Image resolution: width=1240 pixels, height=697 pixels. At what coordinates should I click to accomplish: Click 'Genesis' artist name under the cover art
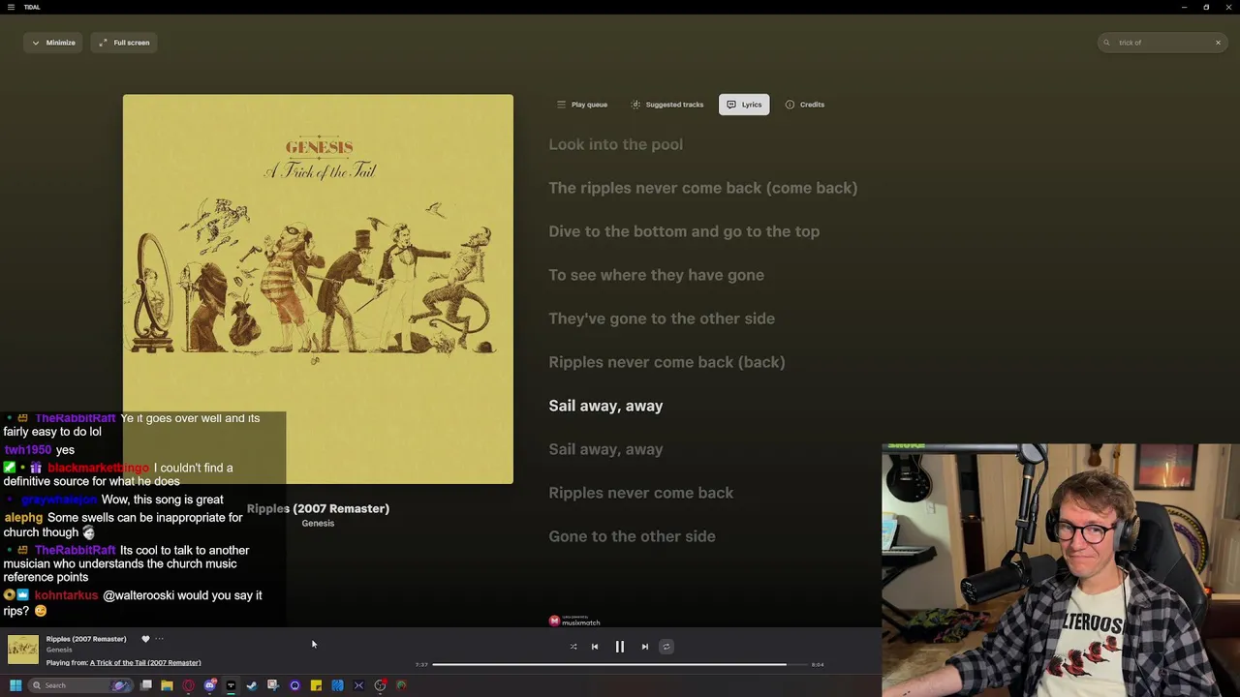click(x=318, y=524)
